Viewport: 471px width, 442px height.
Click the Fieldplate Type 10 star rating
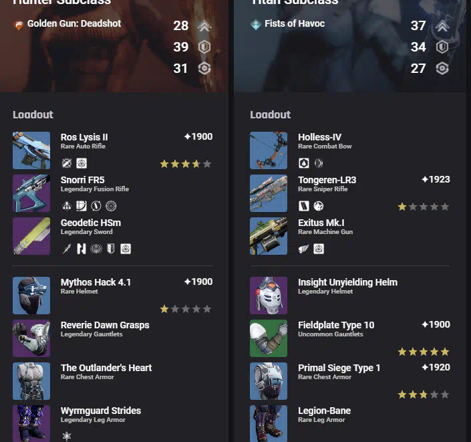tap(424, 352)
